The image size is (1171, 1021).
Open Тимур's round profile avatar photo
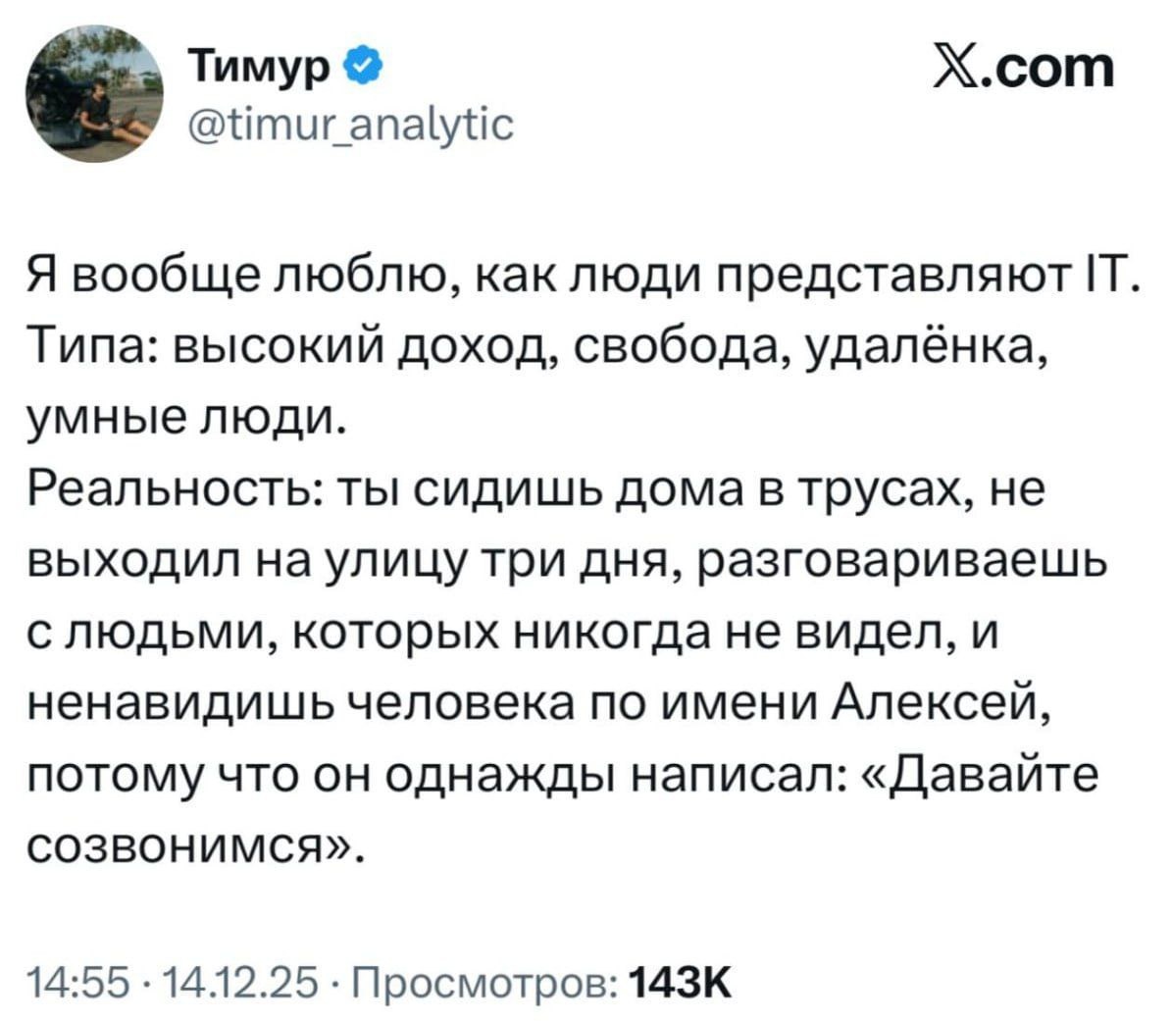click(x=94, y=93)
